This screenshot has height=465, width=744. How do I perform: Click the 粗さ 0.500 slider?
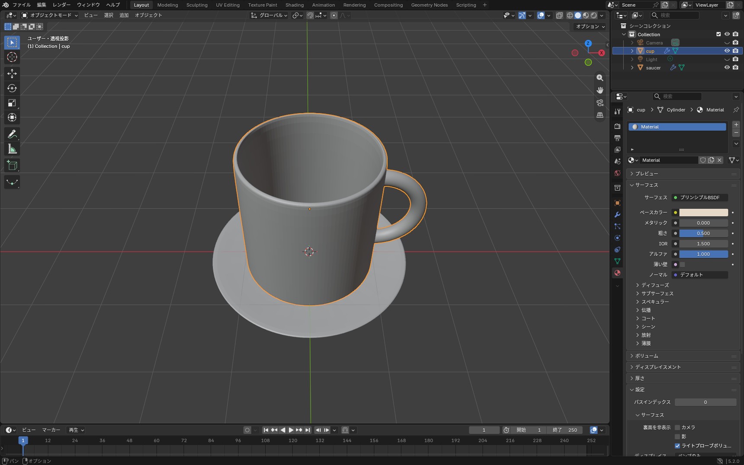pyautogui.click(x=703, y=233)
